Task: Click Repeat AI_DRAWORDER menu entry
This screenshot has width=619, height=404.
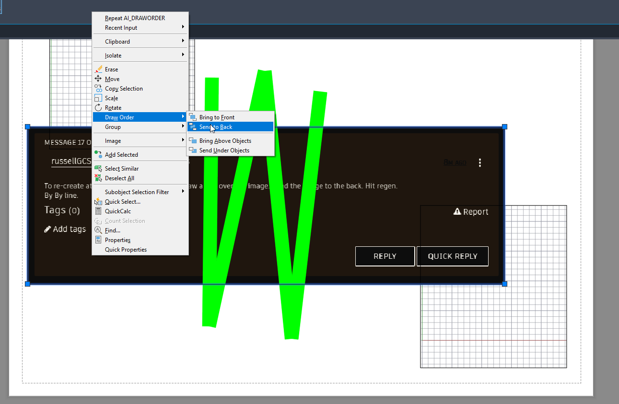Action: pyautogui.click(x=135, y=18)
